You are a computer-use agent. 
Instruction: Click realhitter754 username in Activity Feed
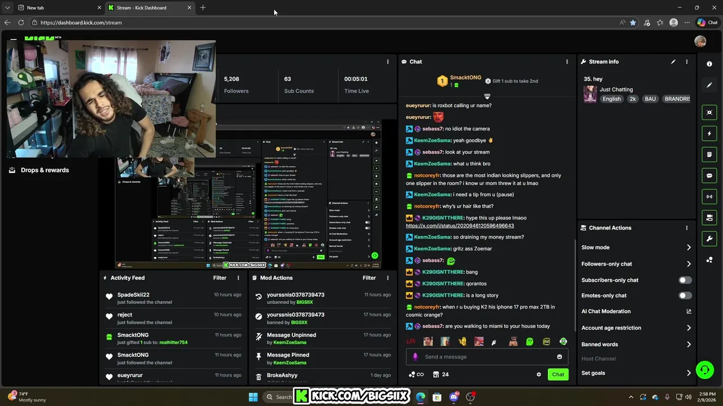point(173,342)
